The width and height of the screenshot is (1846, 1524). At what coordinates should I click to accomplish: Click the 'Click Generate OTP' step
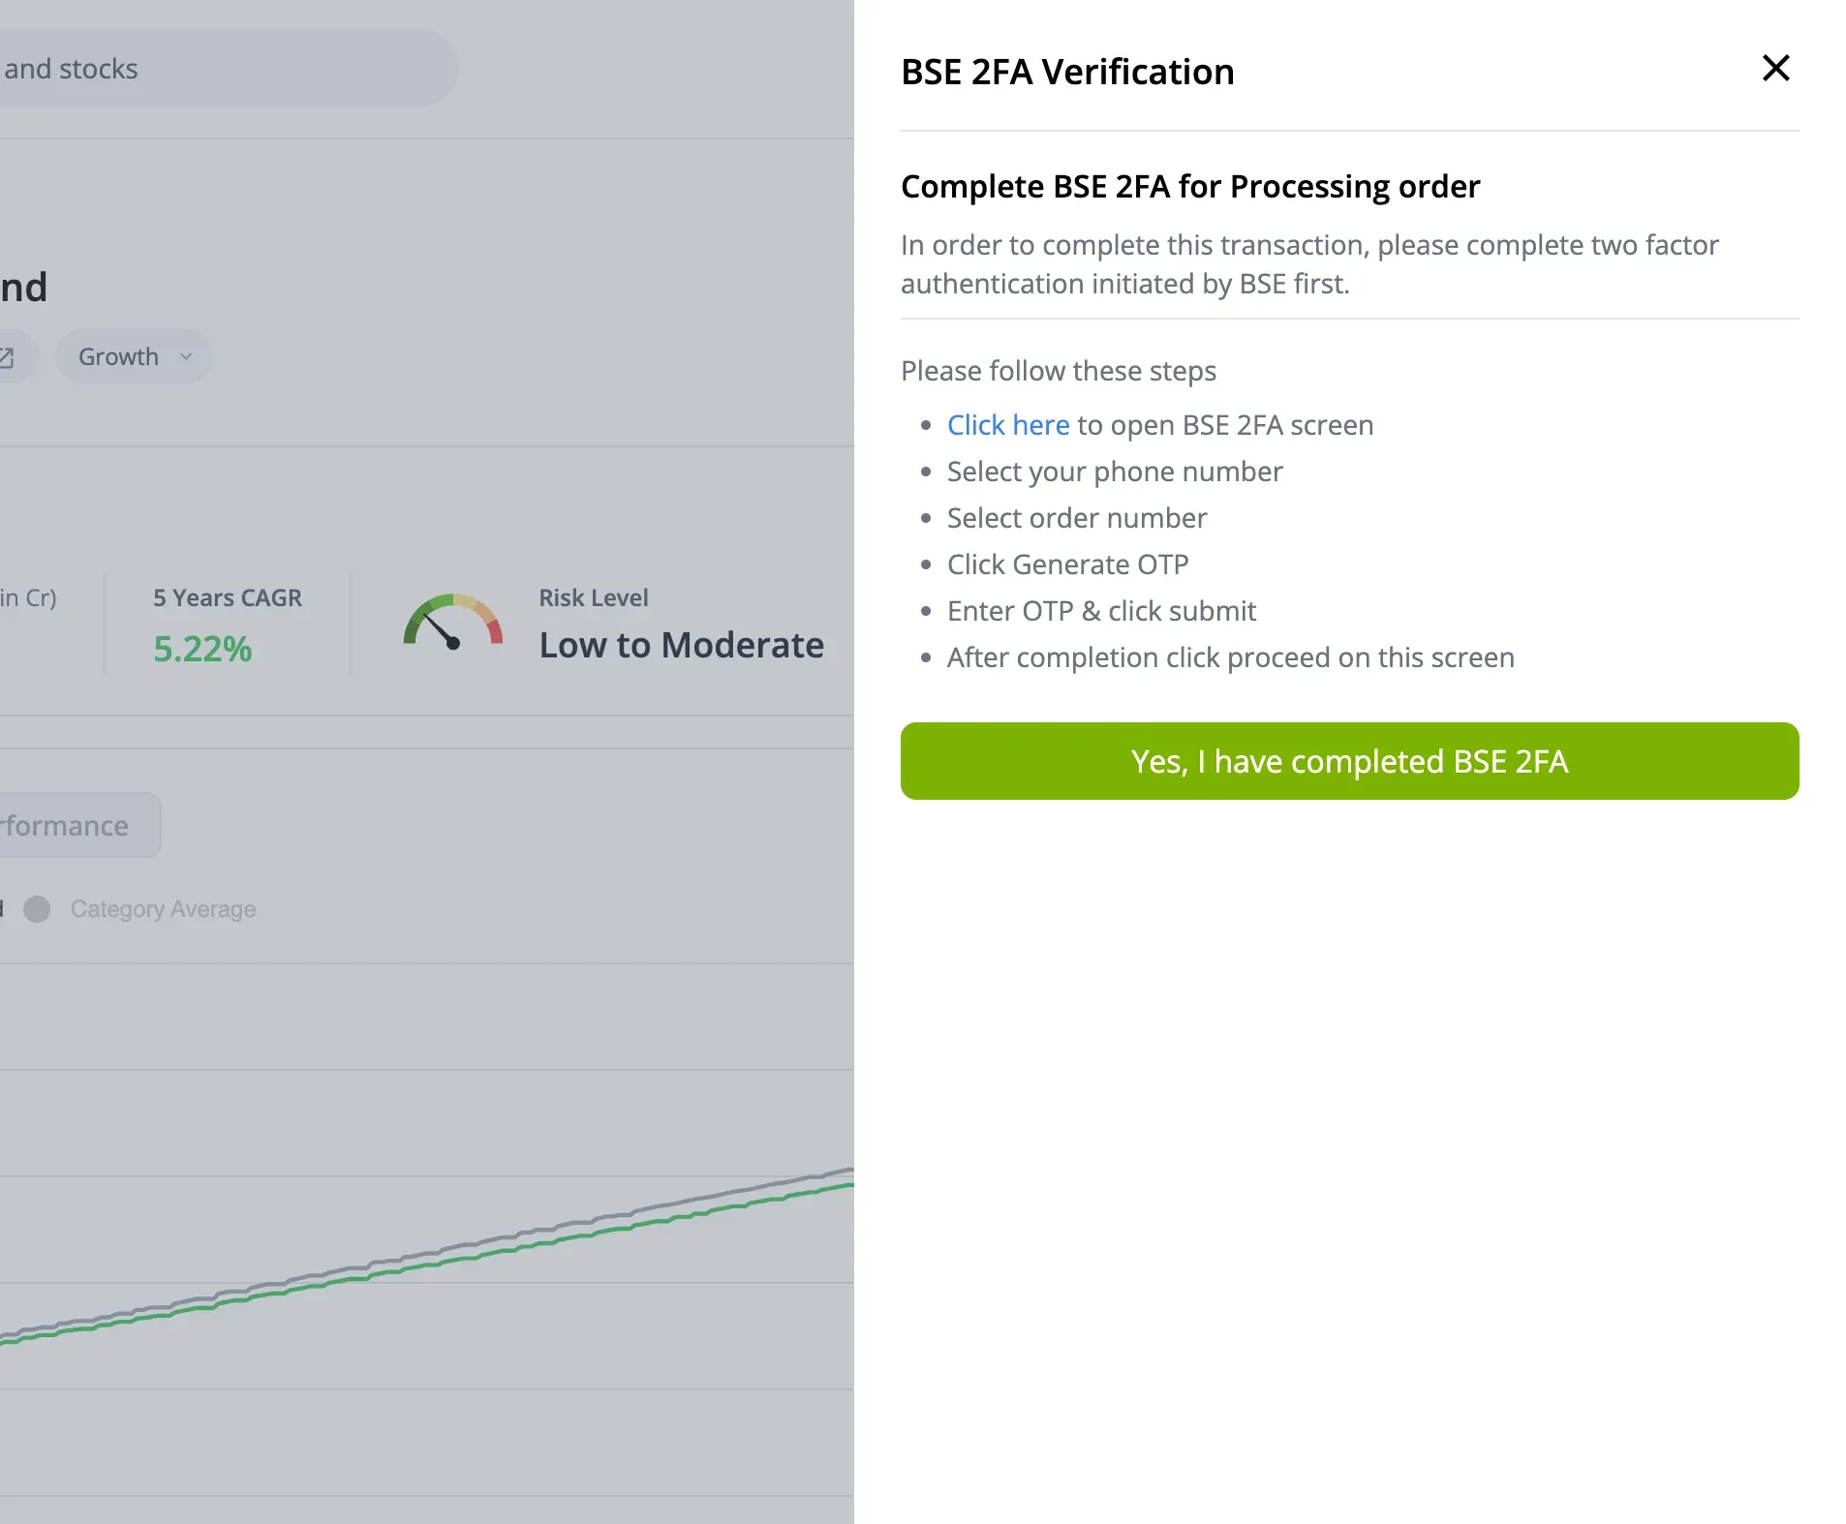[x=1067, y=564]
